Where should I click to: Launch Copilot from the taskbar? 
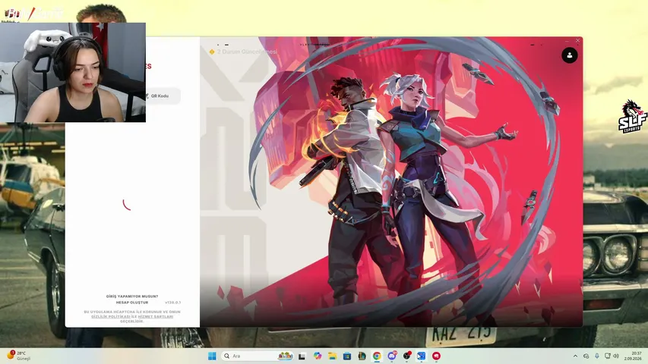(x=318, y=356)
